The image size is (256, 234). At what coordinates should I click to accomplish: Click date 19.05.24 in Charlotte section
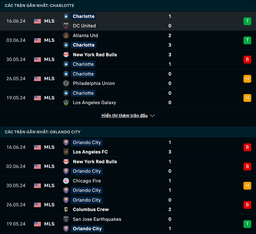16,98
